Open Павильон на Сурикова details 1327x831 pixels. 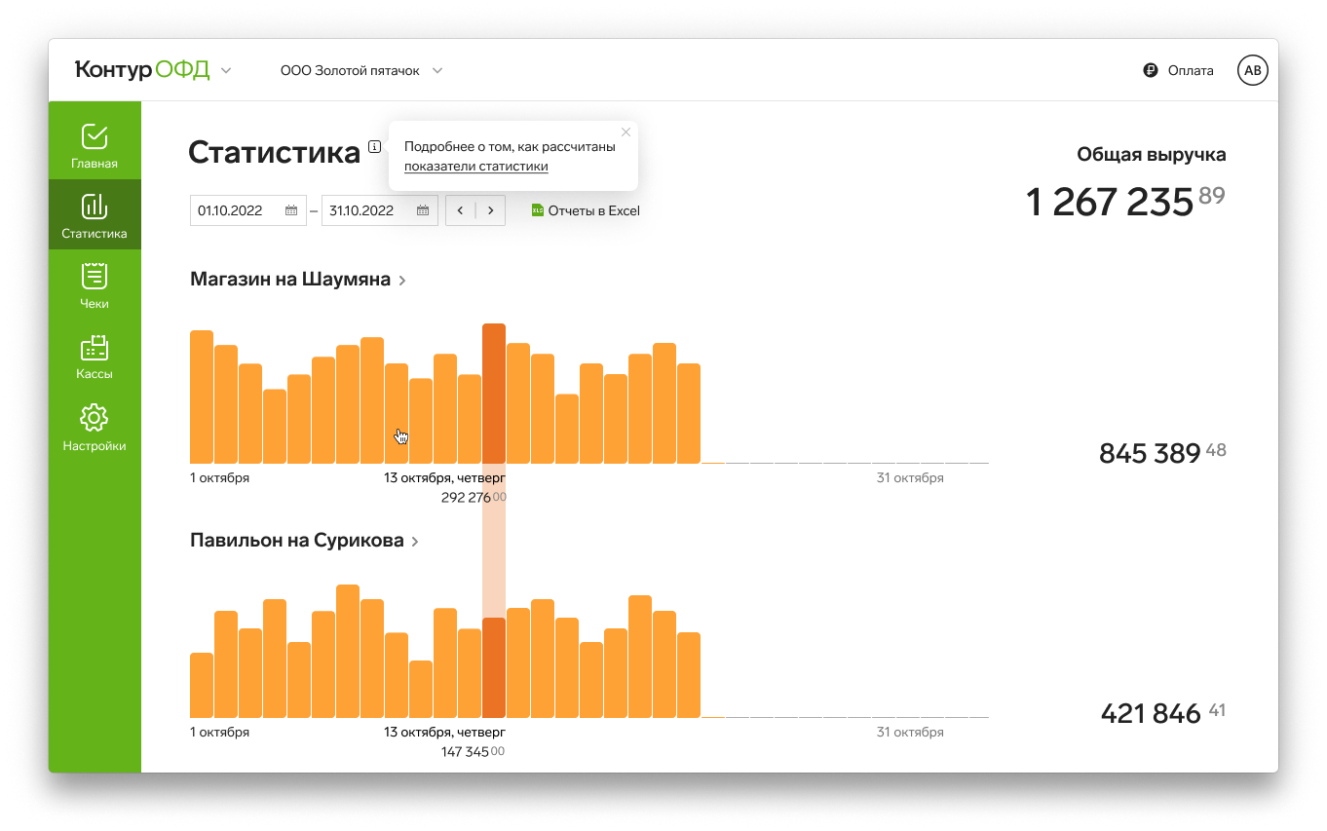pyautogui.click(x=305, y=541)
